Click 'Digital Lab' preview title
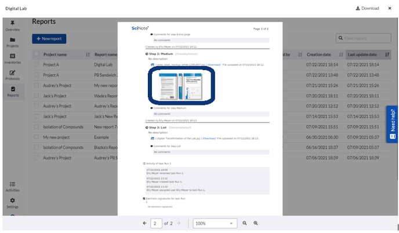 click(16, 8)
